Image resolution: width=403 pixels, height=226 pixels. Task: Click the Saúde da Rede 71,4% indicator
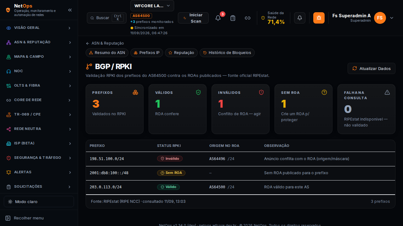click(x=273, y=18)
